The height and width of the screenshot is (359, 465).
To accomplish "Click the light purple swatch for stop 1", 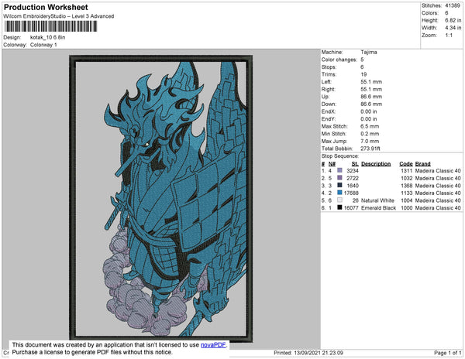I will coord(339,171).
